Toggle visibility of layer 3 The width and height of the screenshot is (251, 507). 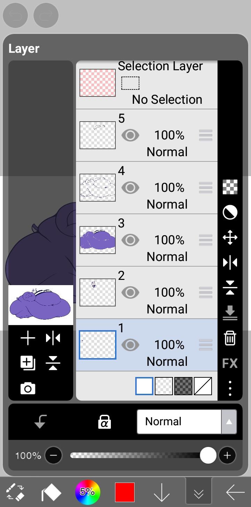pos(130,240)
